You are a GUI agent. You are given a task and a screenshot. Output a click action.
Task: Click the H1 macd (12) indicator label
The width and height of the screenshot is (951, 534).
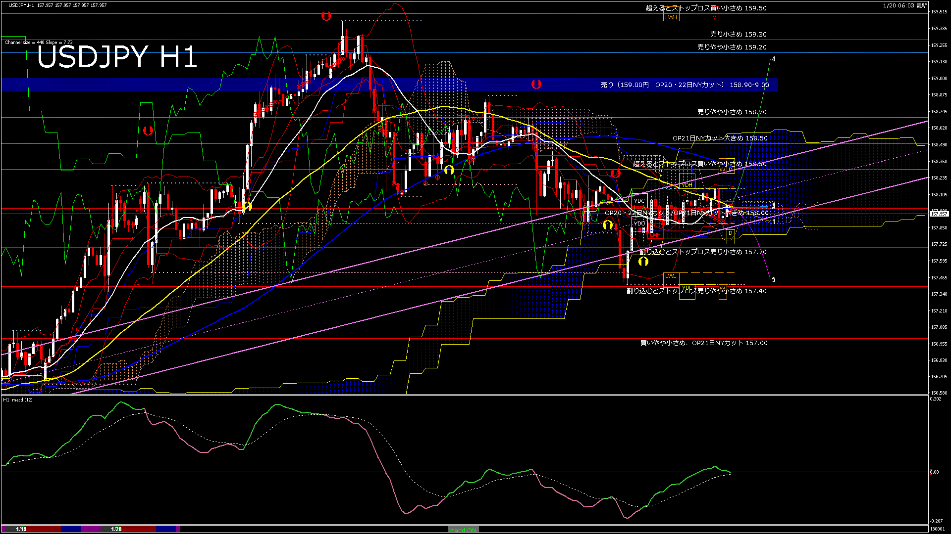[18, 400]
